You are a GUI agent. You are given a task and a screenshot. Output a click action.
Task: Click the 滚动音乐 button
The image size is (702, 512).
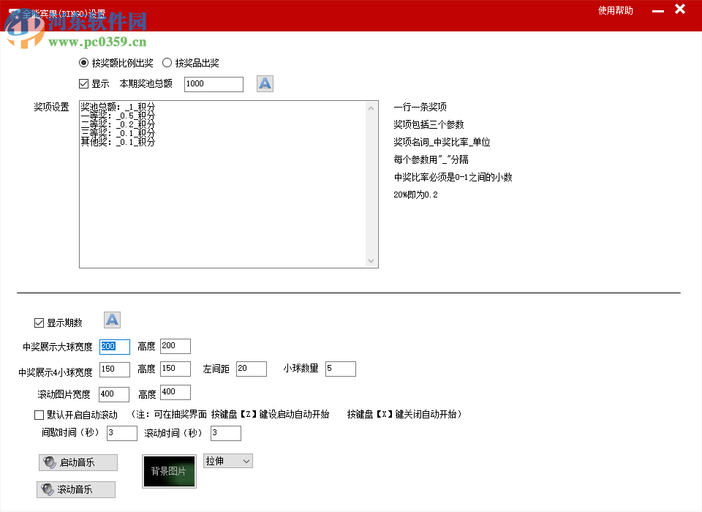pyautogui.click(x=76, y=489)
